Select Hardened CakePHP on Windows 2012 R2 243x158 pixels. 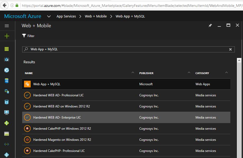126,128
